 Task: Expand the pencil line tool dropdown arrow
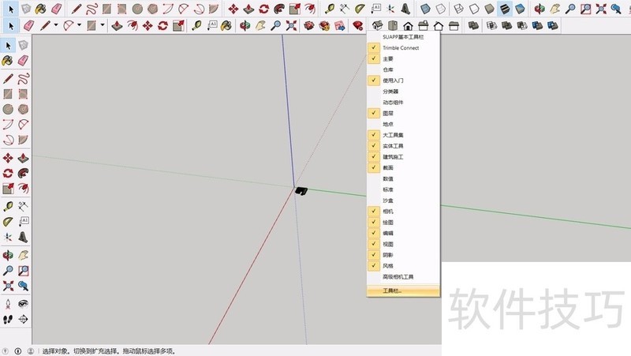(x=57, y=25)
